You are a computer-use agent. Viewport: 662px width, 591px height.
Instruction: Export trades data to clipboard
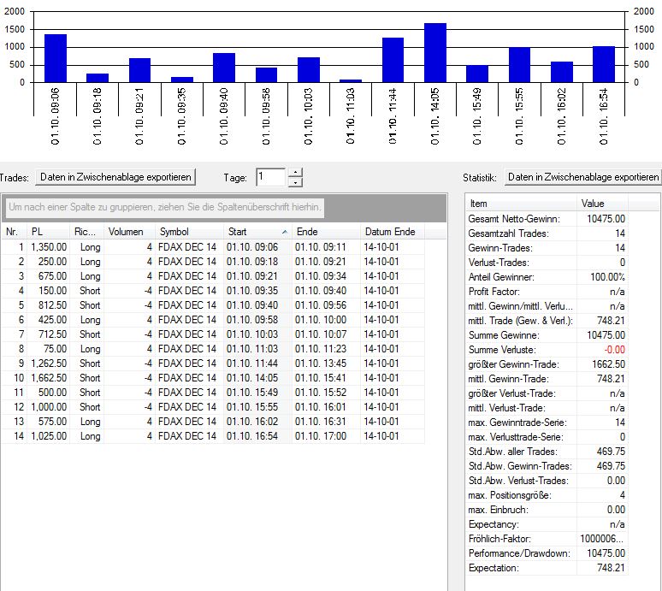[115, 177]
